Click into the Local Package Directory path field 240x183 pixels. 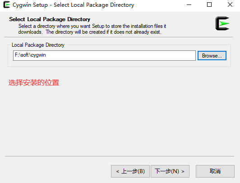[104, 55]
